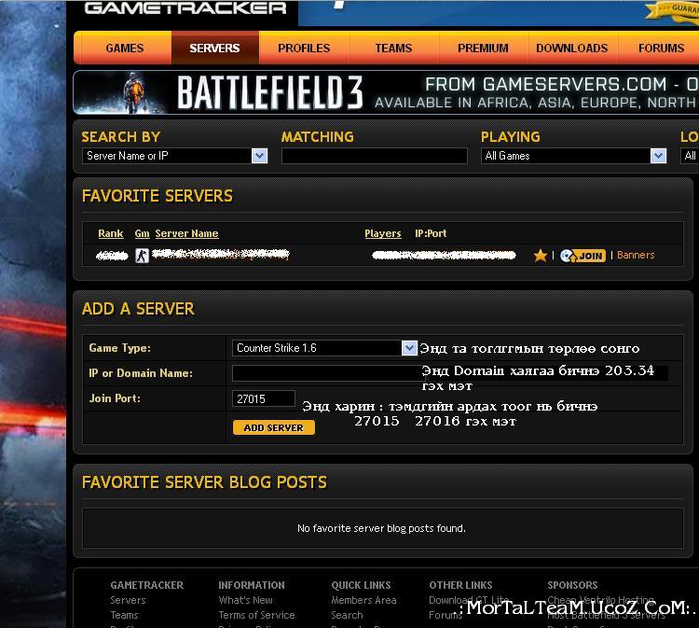Viewport: 699px width, 628px height.
Task: Open the footer Servers link
Action: tap(128, 600)
